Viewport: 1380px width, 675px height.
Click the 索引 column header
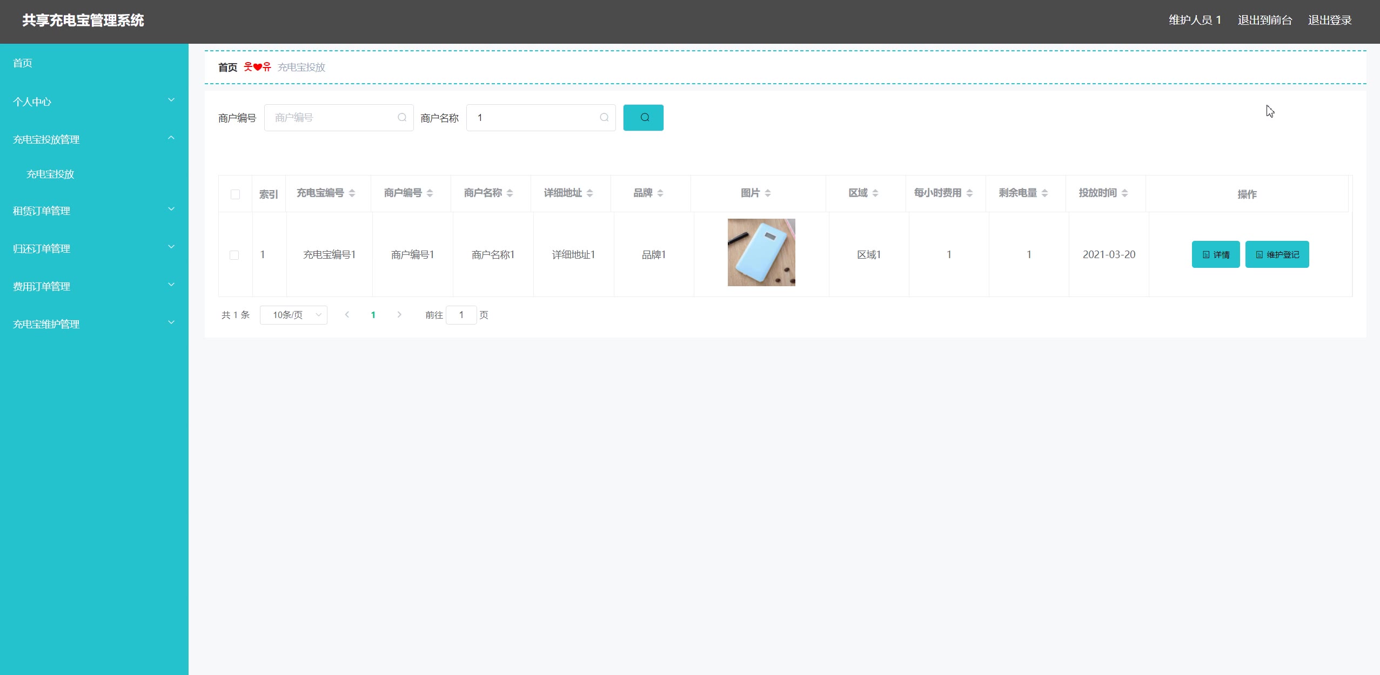click(x=269, y=194)
